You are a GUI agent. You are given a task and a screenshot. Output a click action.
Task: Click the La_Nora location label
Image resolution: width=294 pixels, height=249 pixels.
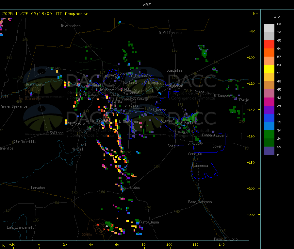point(130,83)
